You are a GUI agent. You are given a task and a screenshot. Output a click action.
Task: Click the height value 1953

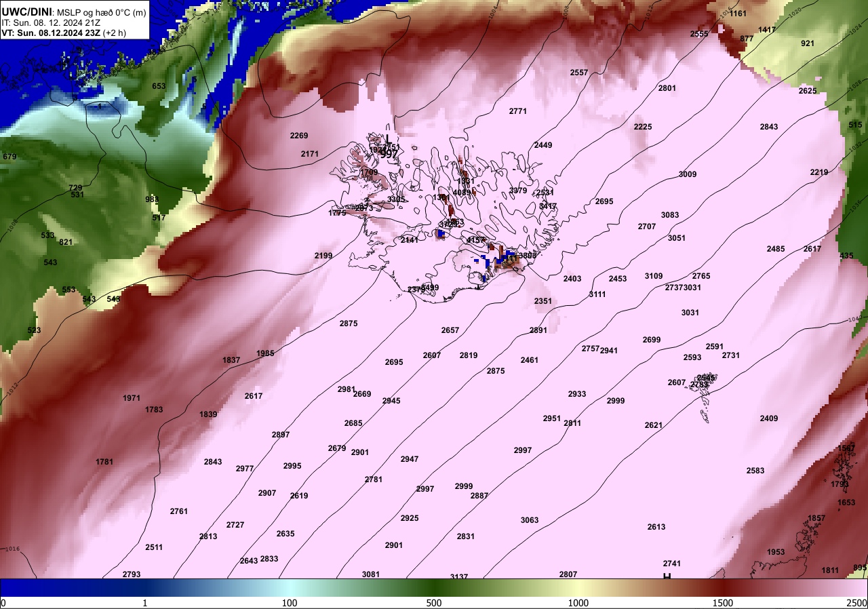(x=776, y=552)
